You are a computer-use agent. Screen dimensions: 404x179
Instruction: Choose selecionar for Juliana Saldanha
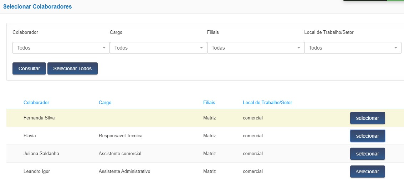point(367,154)
